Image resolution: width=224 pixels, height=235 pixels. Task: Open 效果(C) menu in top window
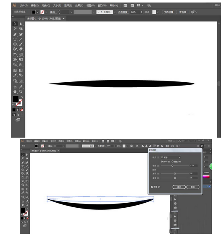pos(79,5)
